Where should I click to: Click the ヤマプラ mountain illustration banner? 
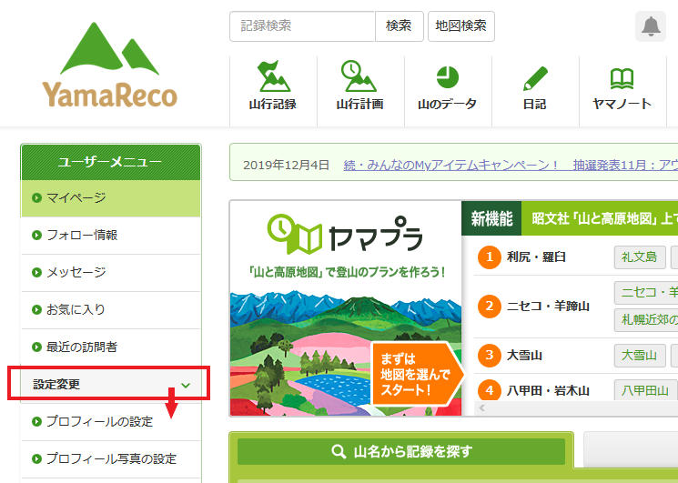pos(346,308)
